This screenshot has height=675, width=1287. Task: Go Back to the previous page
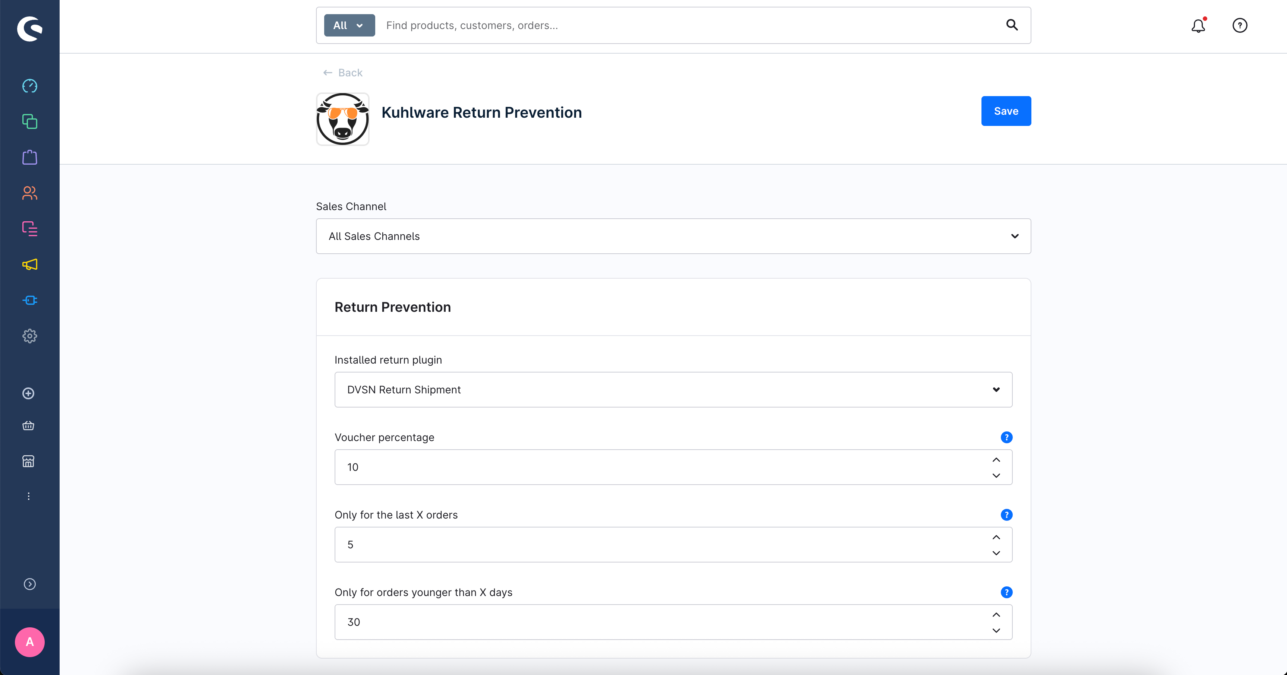343,73
